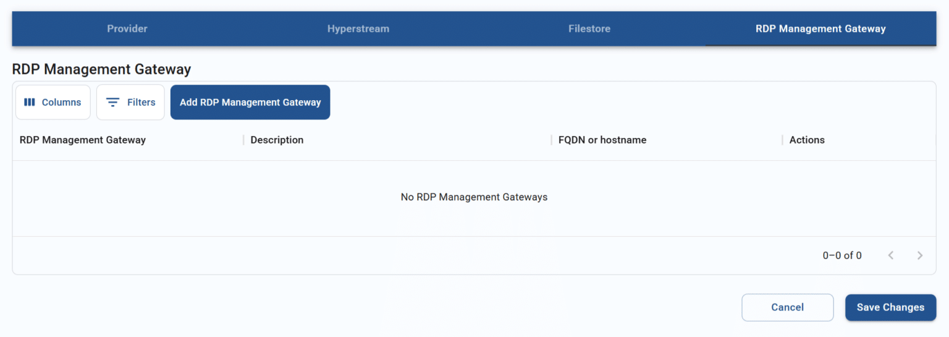The width and height of the screenshot is (949, 337).
Task: Go to the next page arrow
Action: 920,255
